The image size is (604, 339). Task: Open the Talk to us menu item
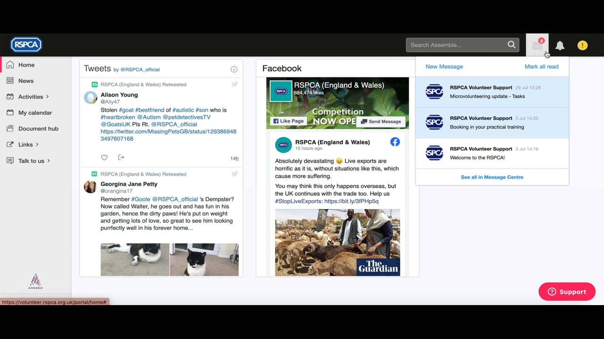[x=31, y=161]
